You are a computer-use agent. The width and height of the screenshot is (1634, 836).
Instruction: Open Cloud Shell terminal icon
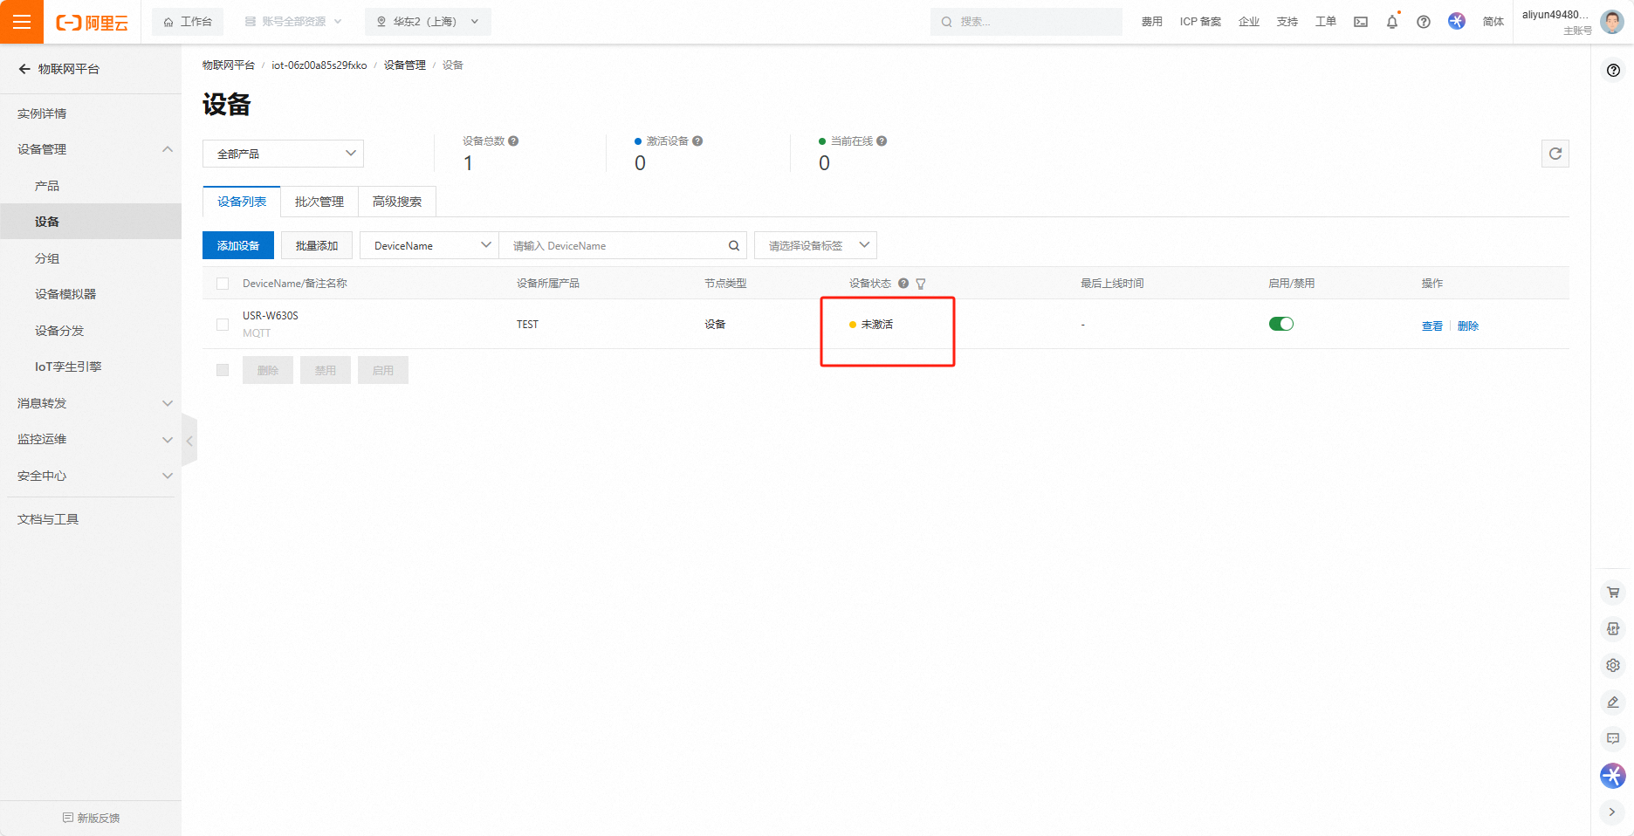pyautogui.click(x=1360, y=22)
